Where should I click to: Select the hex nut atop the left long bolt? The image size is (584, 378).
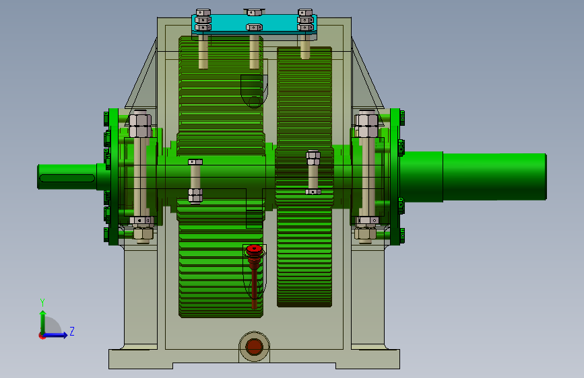(140, 126)
